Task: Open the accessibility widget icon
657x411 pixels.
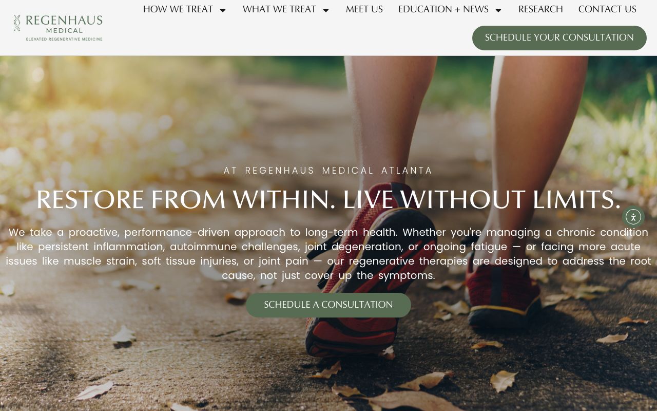Action: pyautogui.click(x=633, y=217)
